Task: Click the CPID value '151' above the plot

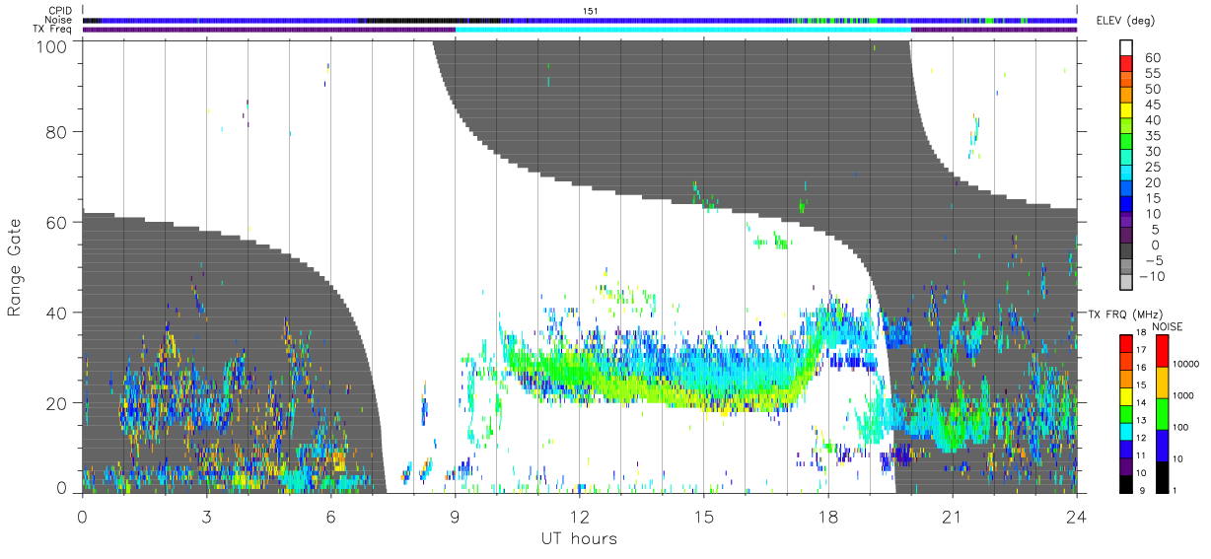Action: point(591,11)
